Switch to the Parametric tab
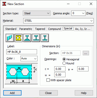 click(26, 29)
